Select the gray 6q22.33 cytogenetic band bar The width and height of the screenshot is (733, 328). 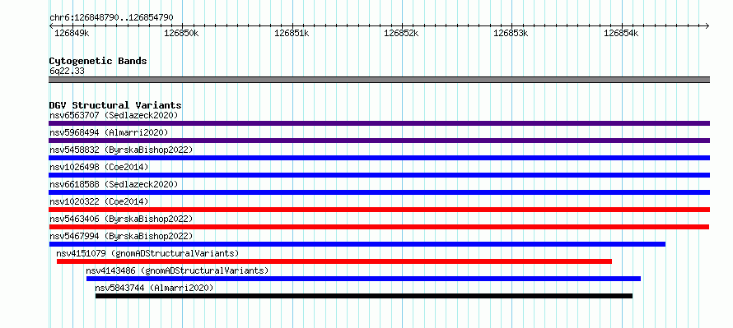click(379, 80)
